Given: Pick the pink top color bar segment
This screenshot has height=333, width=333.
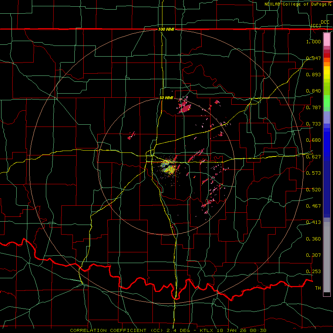Looking at the screenshot, I should click(x=327, y=40).
